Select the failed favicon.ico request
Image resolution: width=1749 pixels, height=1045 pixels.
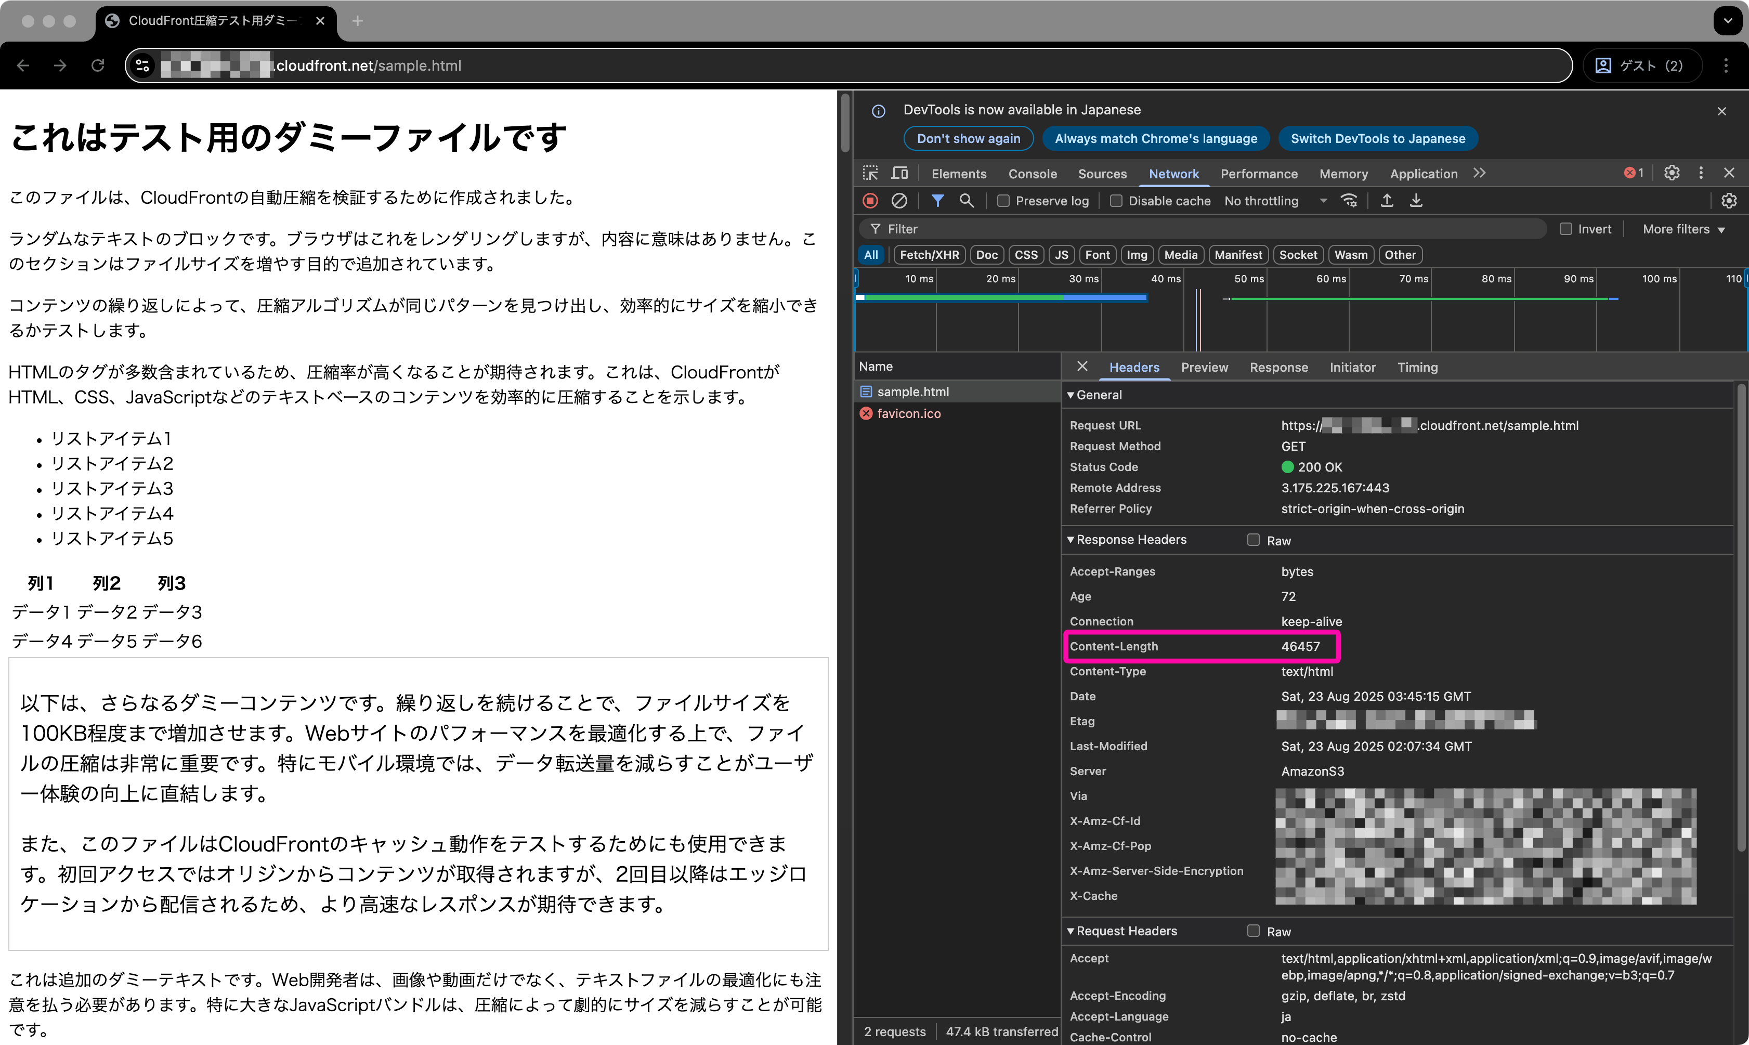click(x=957, y=413)
